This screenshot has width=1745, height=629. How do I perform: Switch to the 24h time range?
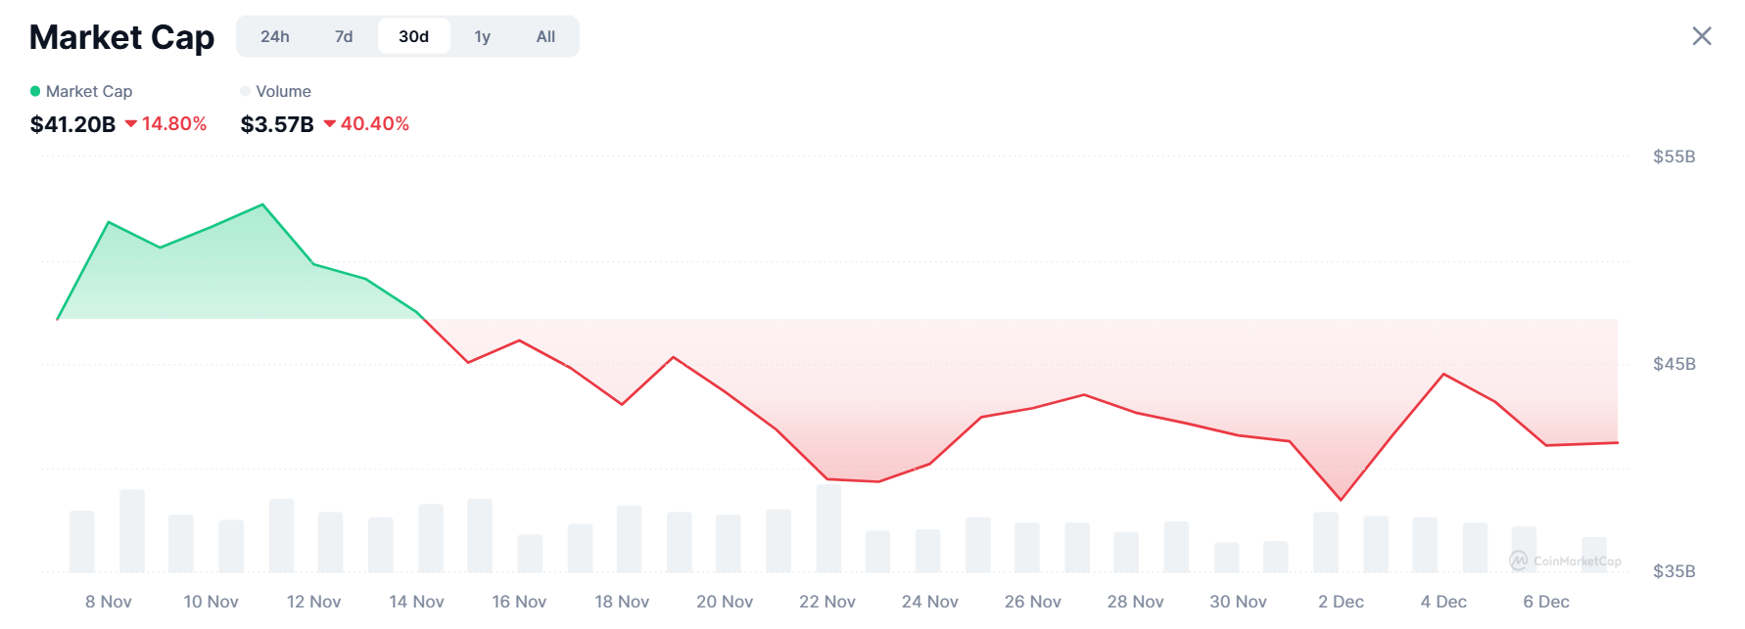(275, 36)
